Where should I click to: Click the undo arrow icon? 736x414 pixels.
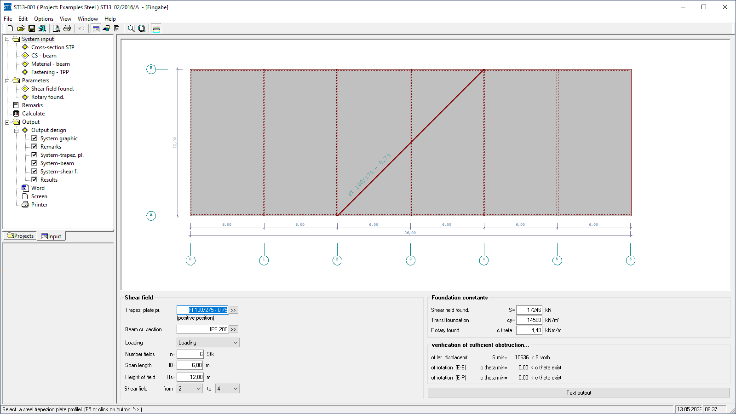pos(81,29)
